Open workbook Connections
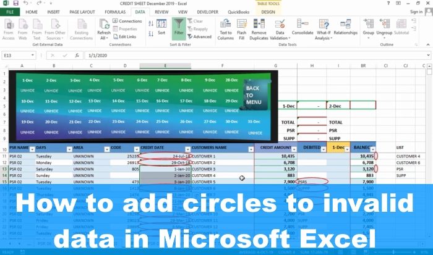 127,21
